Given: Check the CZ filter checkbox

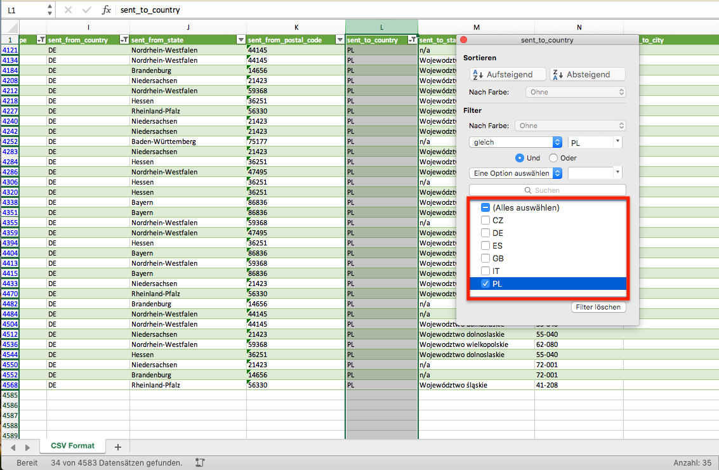Looking at the screenshot, I should [x=485, y=220].
